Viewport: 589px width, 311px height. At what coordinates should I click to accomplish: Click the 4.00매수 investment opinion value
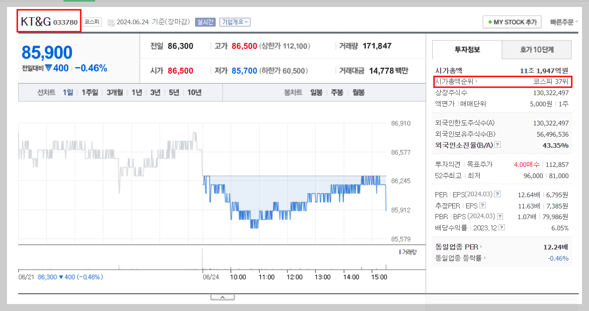(x=526, y=165)
